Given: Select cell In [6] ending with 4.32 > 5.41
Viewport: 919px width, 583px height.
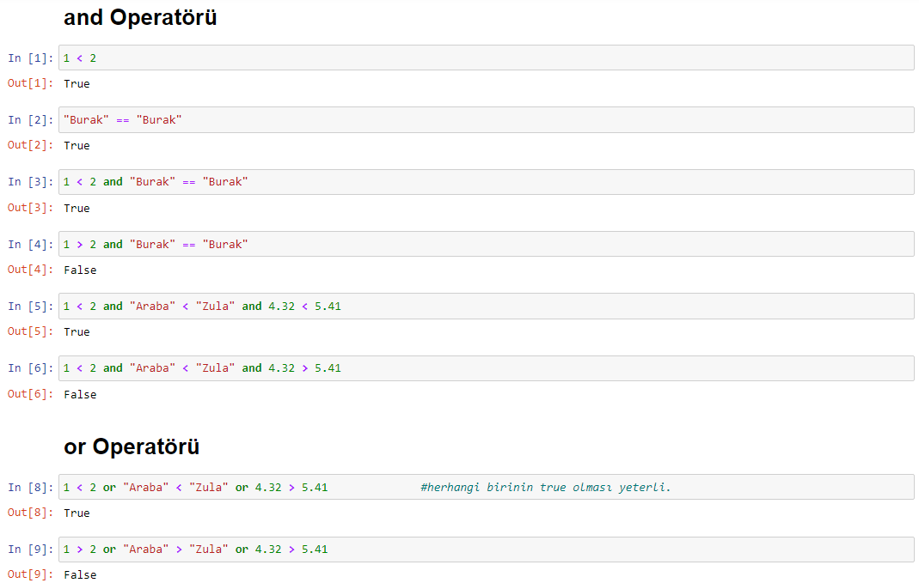Looking at the screenshot, I should tap(487, 368).
